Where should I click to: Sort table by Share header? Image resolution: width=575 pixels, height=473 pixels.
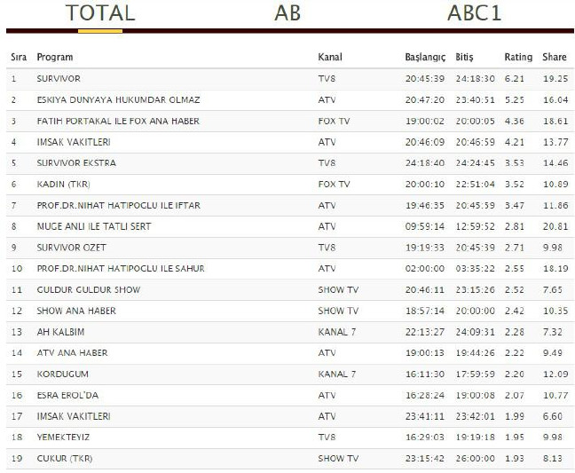click(555, 57)
